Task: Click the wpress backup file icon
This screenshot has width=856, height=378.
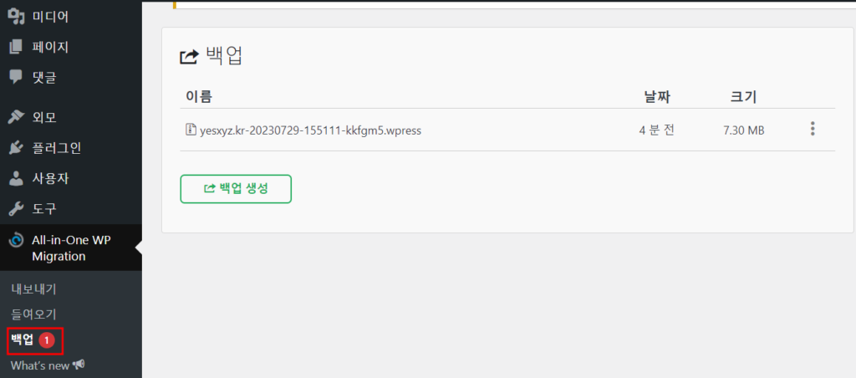Action: coord(191,130)
